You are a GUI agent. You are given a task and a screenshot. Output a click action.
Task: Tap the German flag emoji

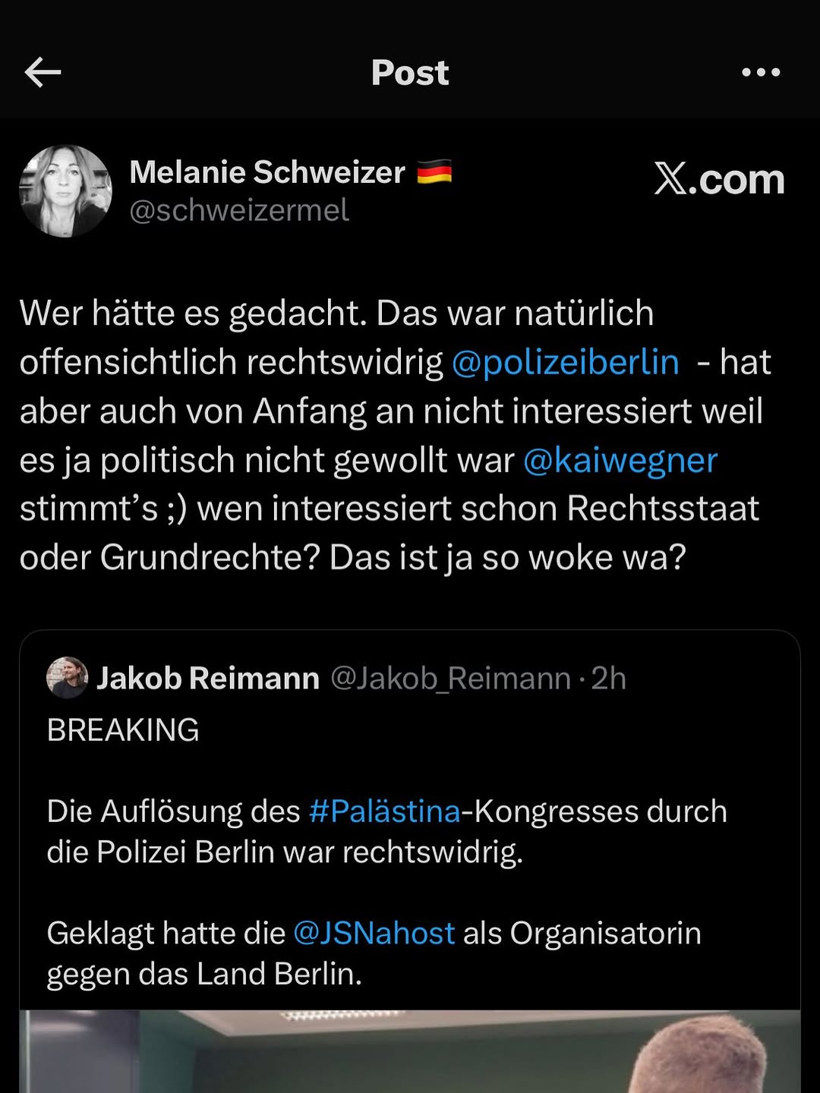point(434,172)
